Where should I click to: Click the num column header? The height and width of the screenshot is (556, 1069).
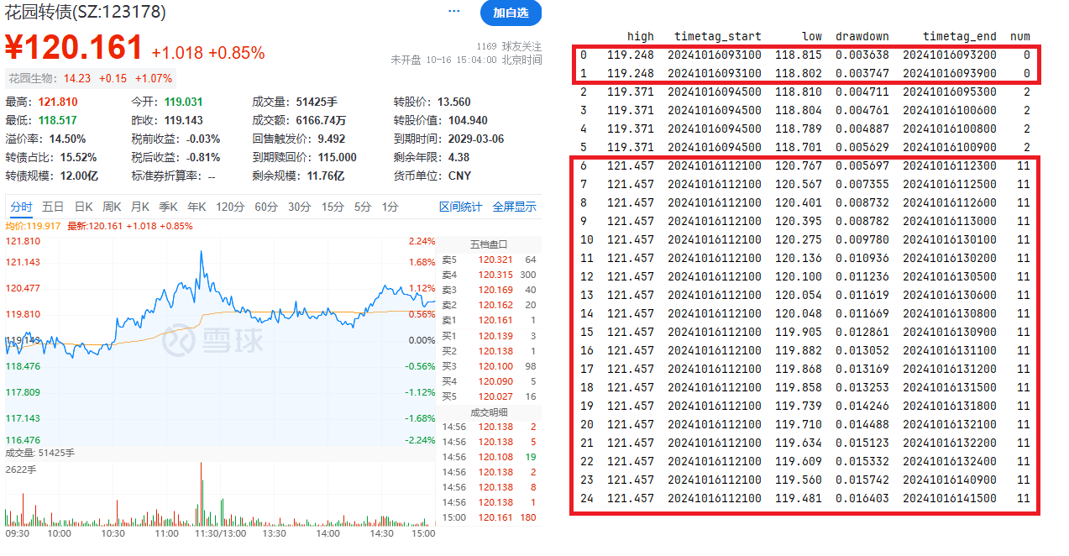[x=1020, y=36]
